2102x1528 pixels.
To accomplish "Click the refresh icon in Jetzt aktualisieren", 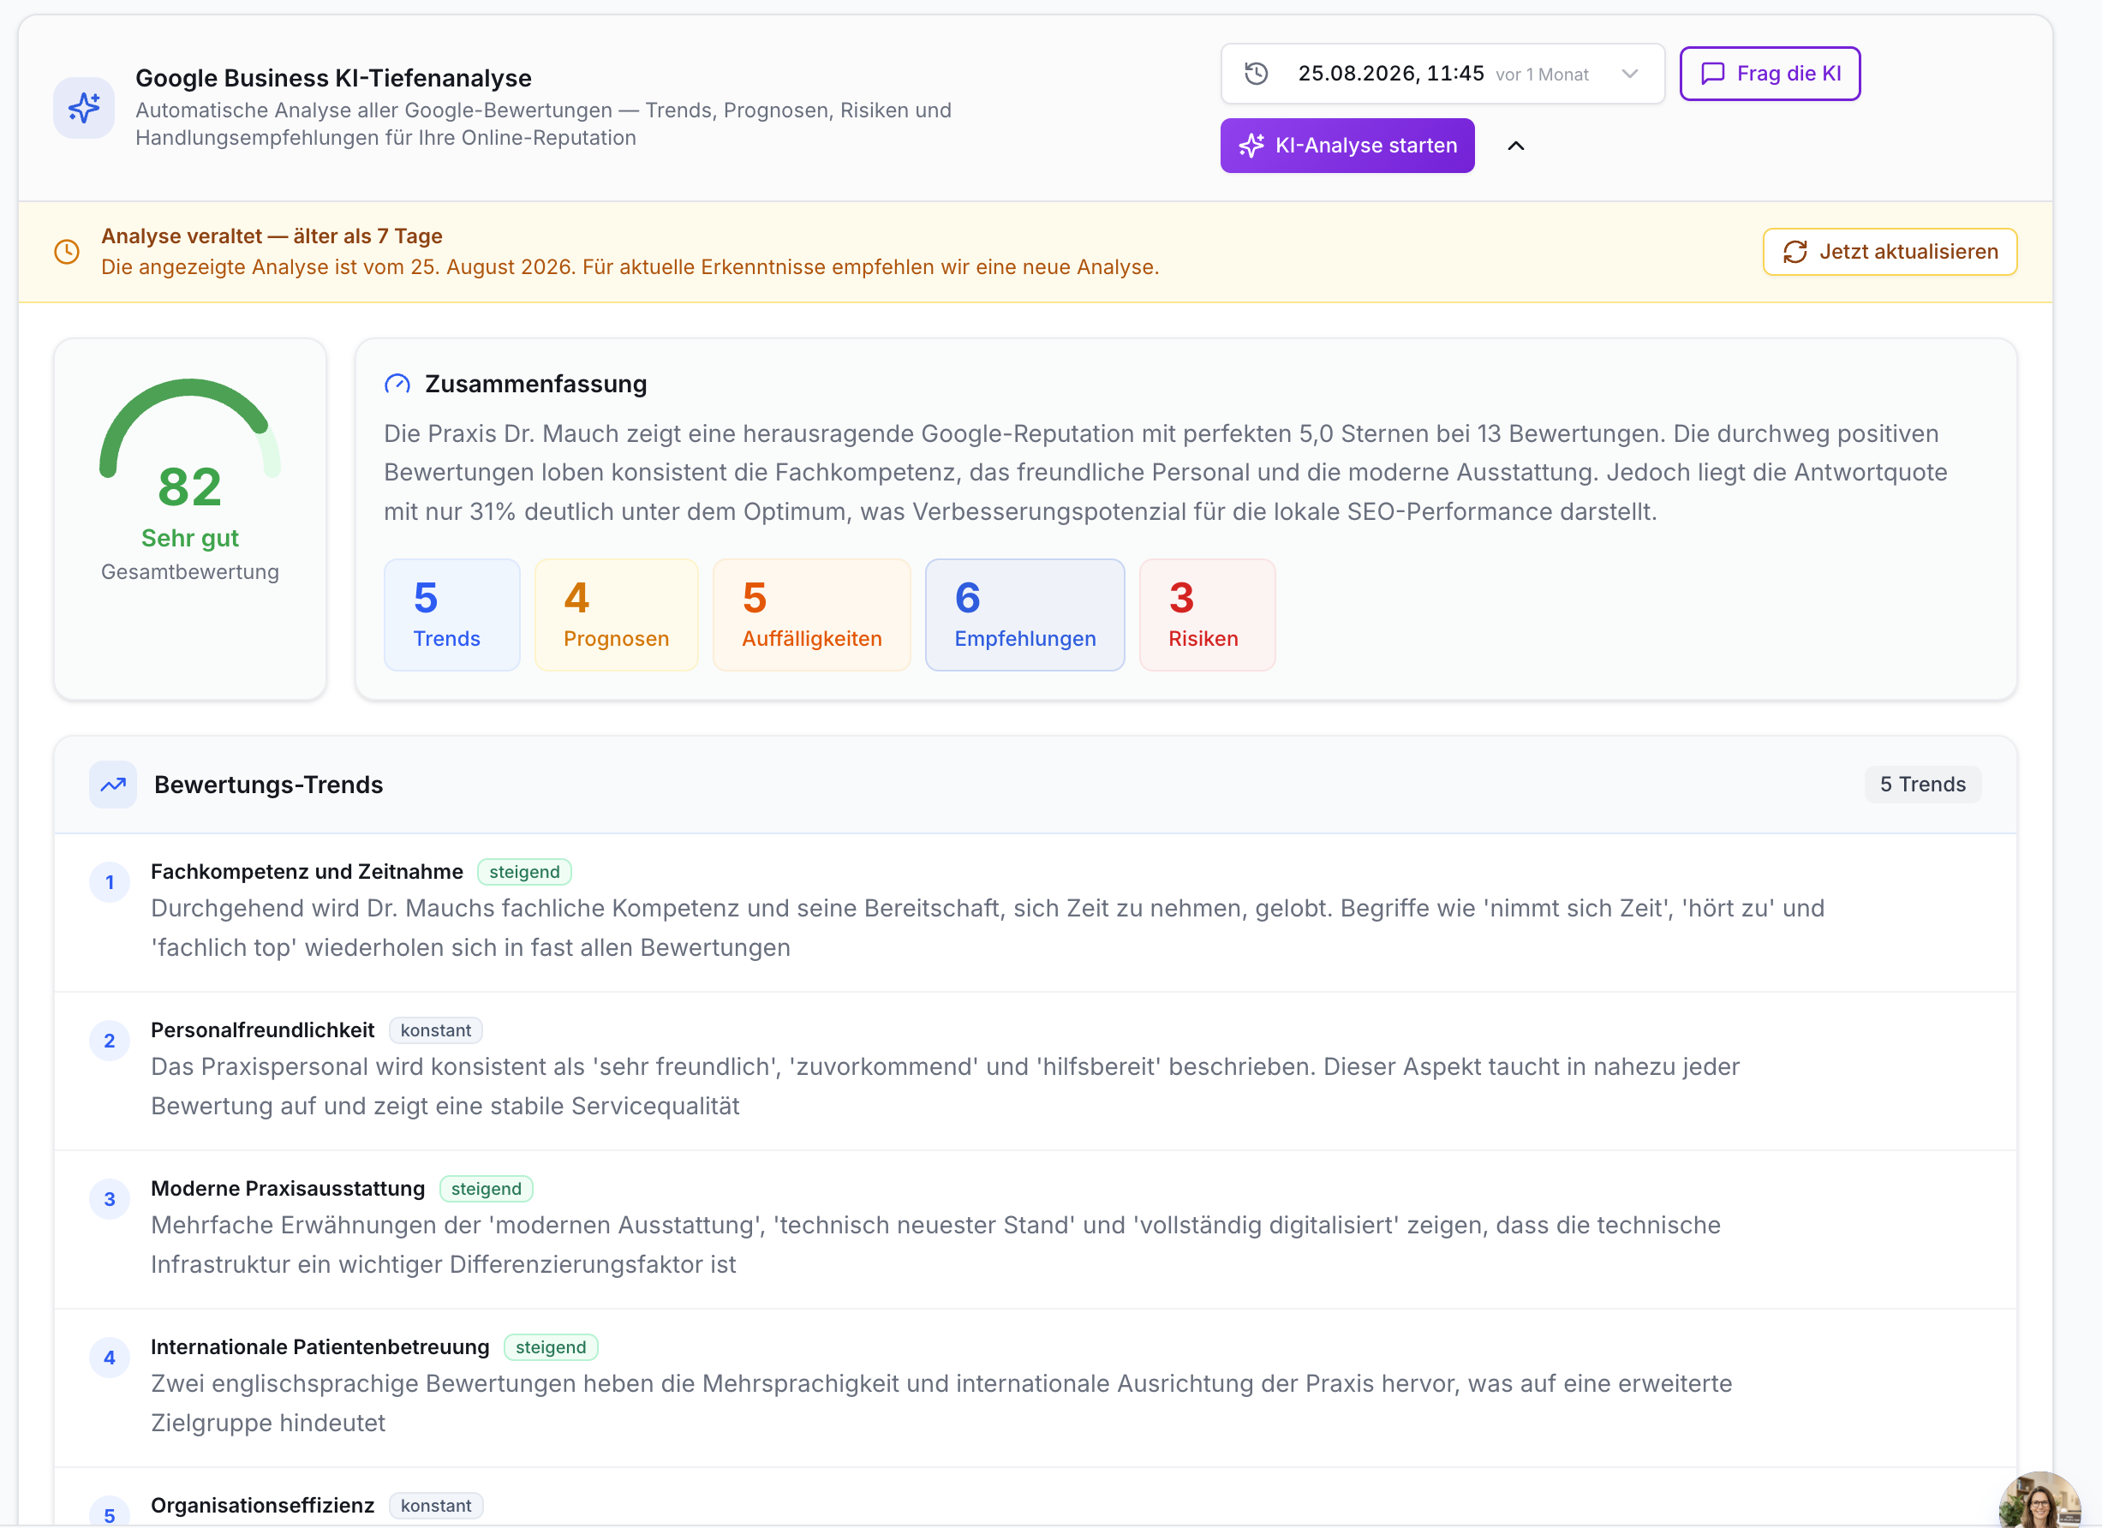I will click(1794, 252).
